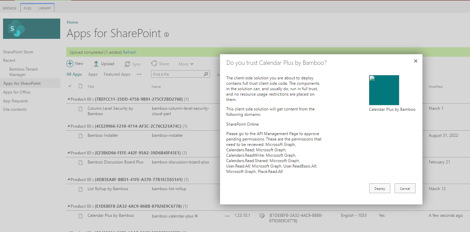Collapse Product ID E1DE8EF8 group
Image resolution: width=470 pixels, height=232 pixels.
(x=69, y=206)
